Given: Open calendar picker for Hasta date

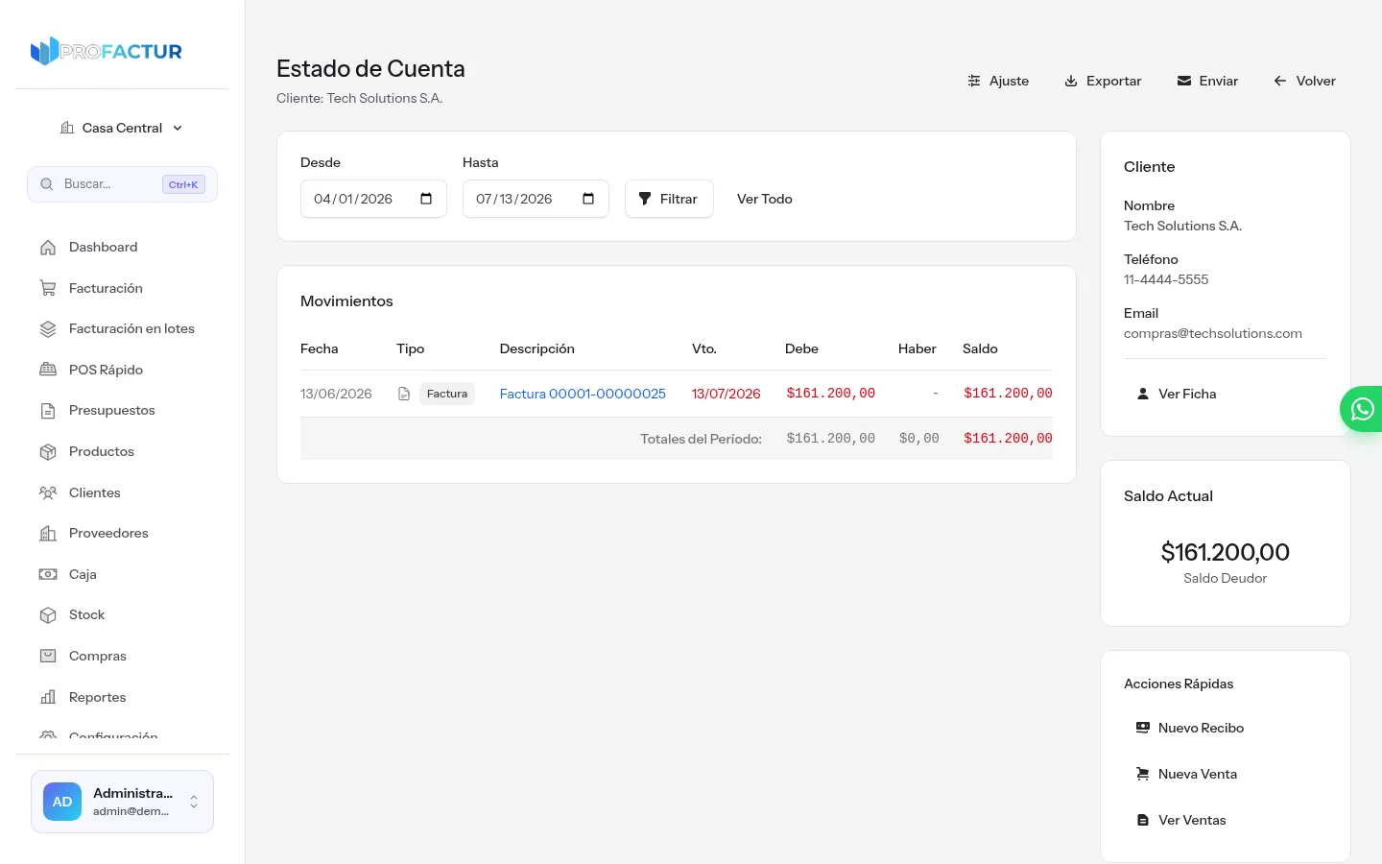Looking at the screenshot, I should click(x=588, y=199).
